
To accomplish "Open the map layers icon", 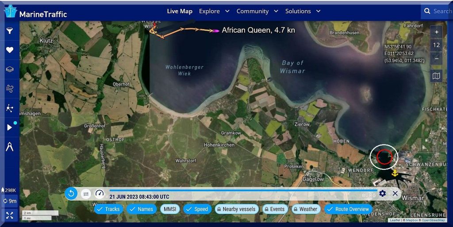I will (9, 70).
